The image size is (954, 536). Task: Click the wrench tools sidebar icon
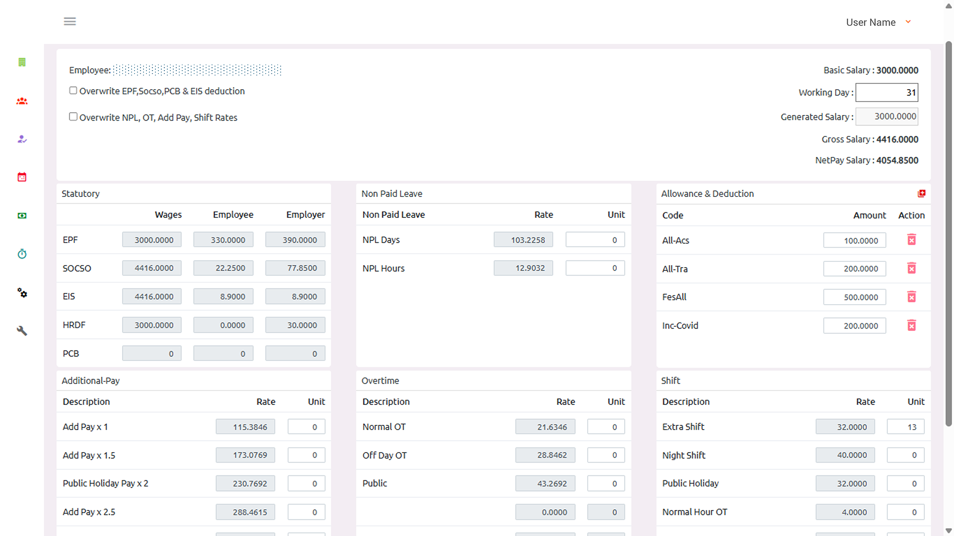click(22, 330)
